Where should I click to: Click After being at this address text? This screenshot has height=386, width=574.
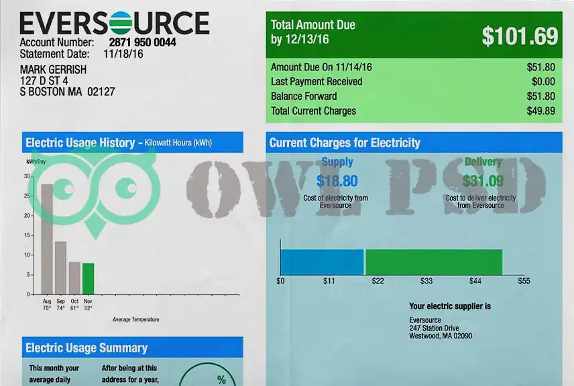[130, 374]
